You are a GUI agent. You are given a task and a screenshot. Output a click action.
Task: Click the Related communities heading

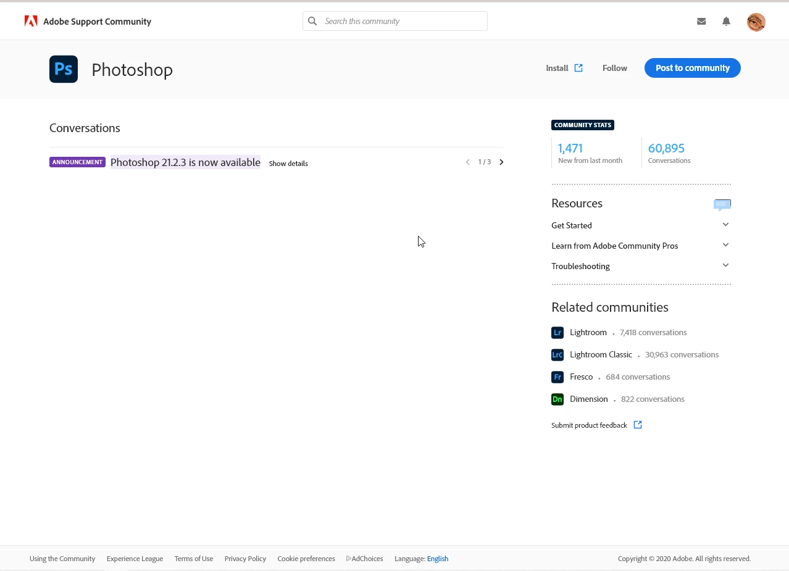coord(610,307)
